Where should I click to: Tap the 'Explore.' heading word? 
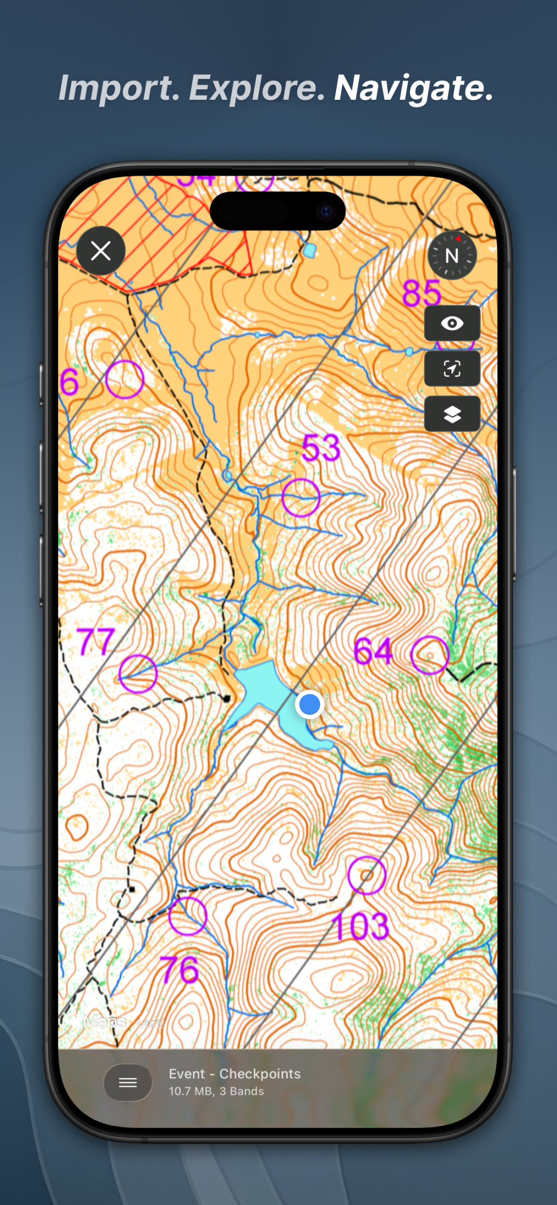pos(257,88)
